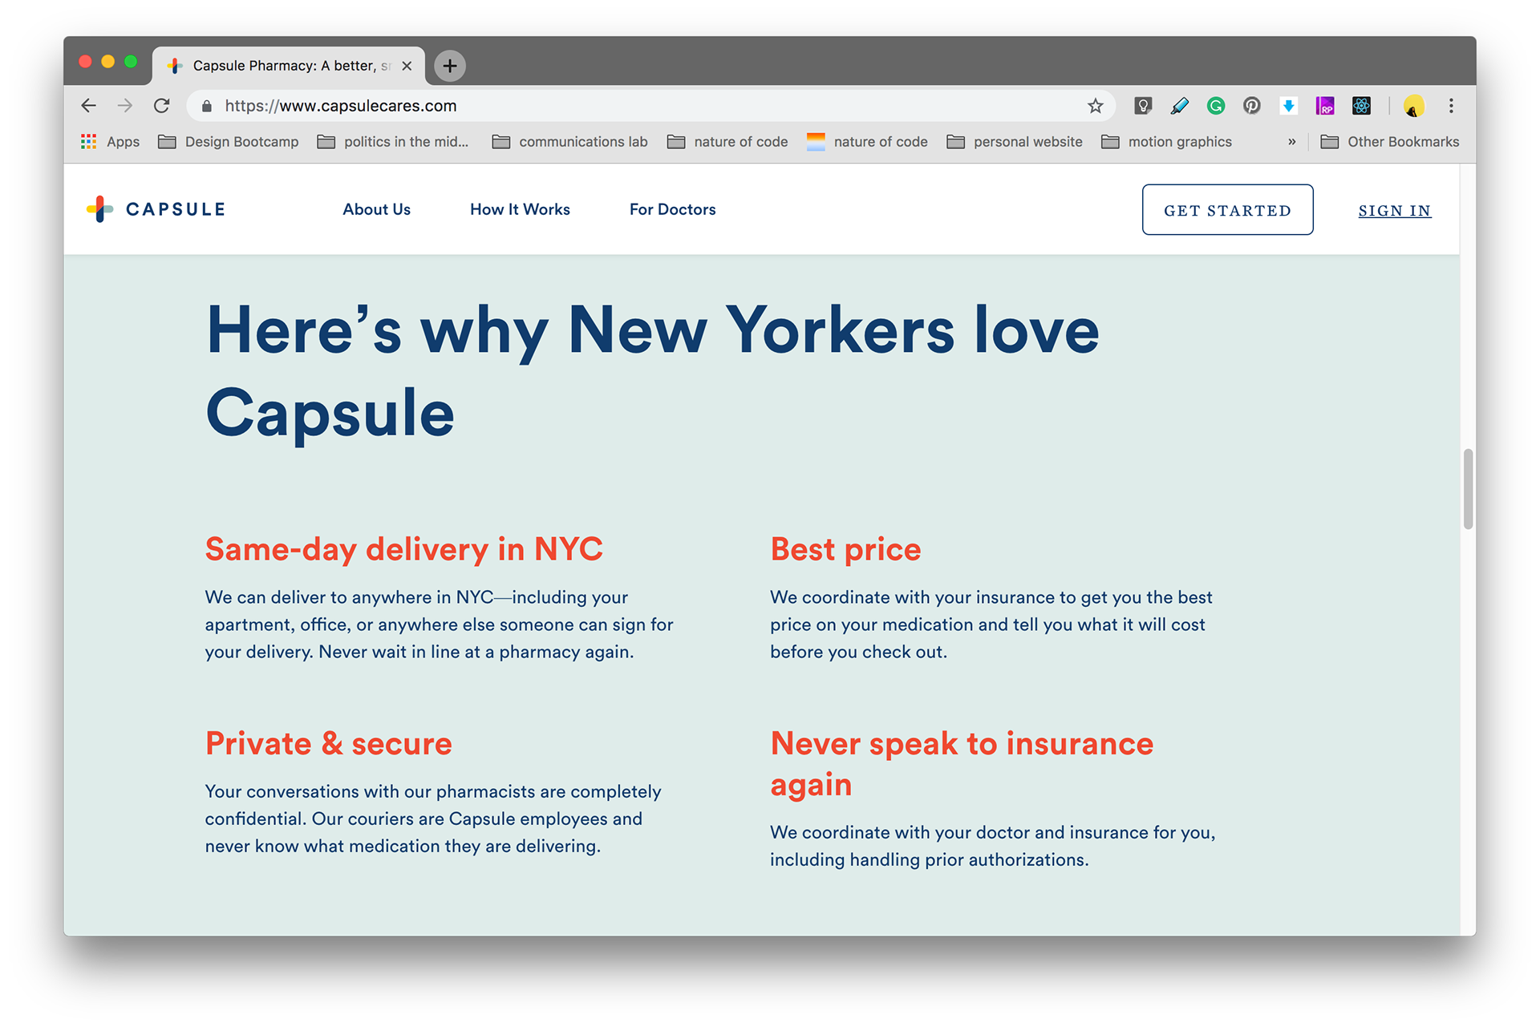
Task: Click the page vertical scrollbar thumb
Action: (1468, 489)
